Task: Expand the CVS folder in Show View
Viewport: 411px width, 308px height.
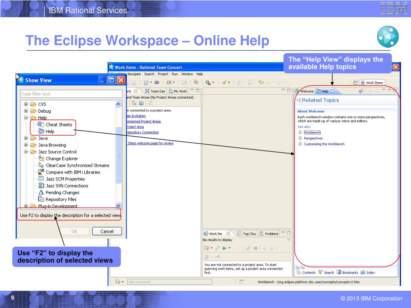Action: coord(26,104)
